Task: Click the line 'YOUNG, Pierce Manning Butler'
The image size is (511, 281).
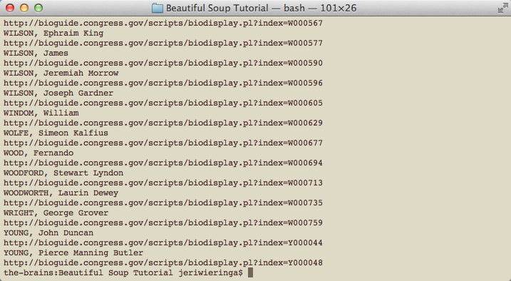Action: (x=73, y=252)
